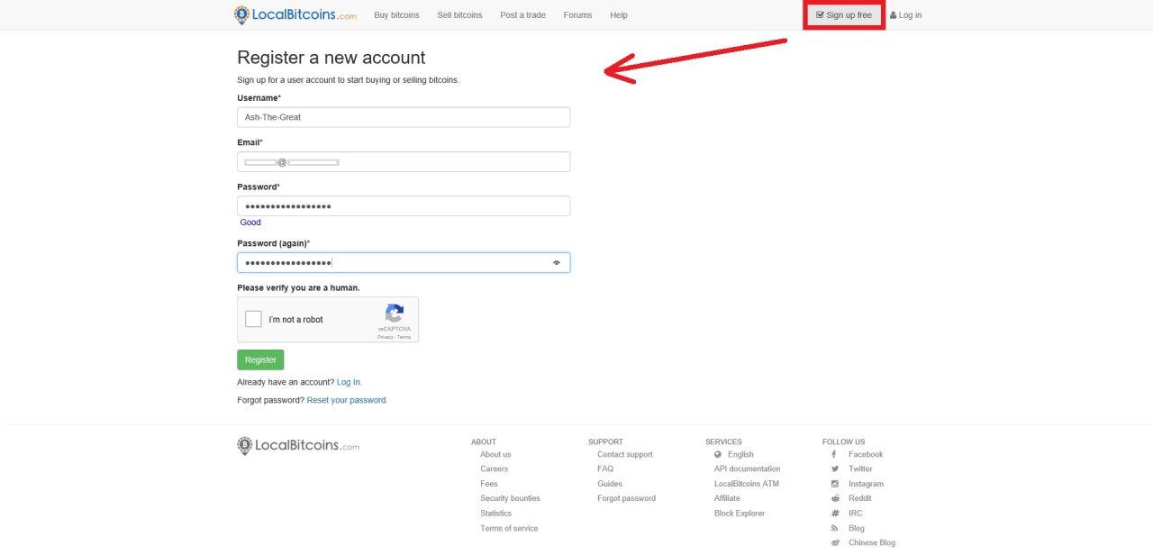This screenshot has height=555, width=1153.
Task: Open Fees footer link
Action: pos(489,484)
